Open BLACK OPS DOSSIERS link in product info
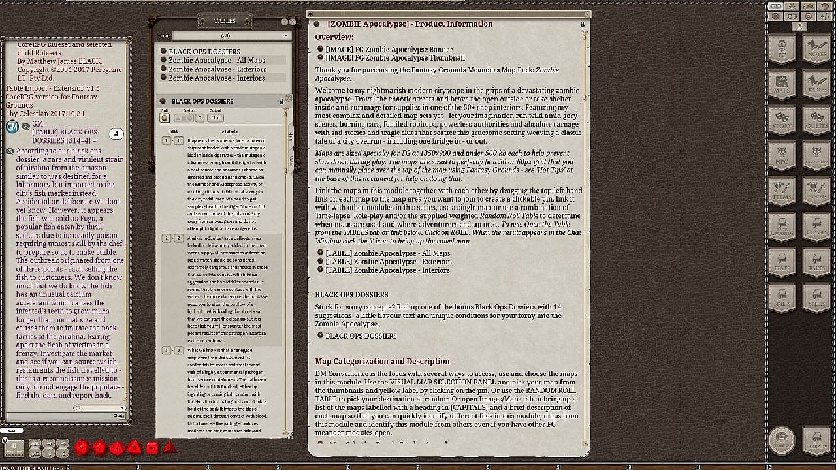Screen dimensions: 836x470 (361, 336)
